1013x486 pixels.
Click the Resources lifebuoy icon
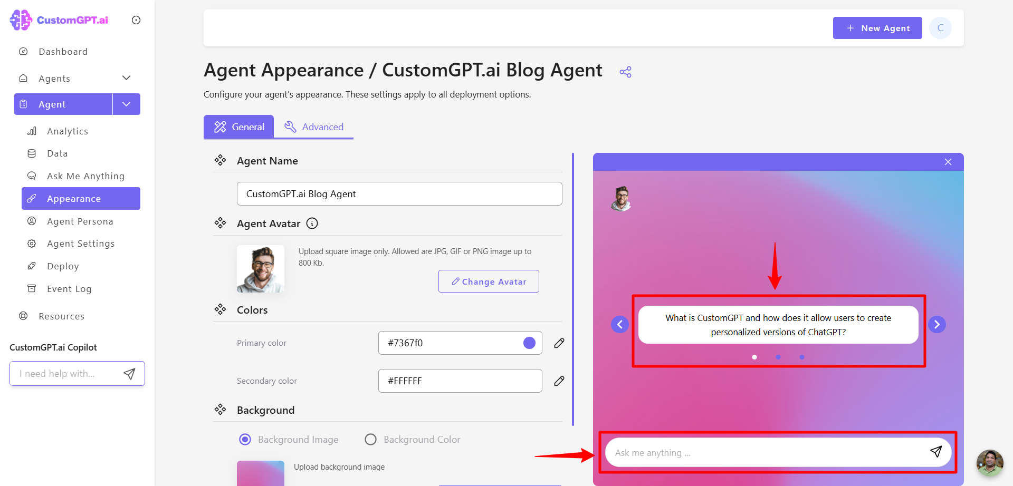click(x=23, y=316)
